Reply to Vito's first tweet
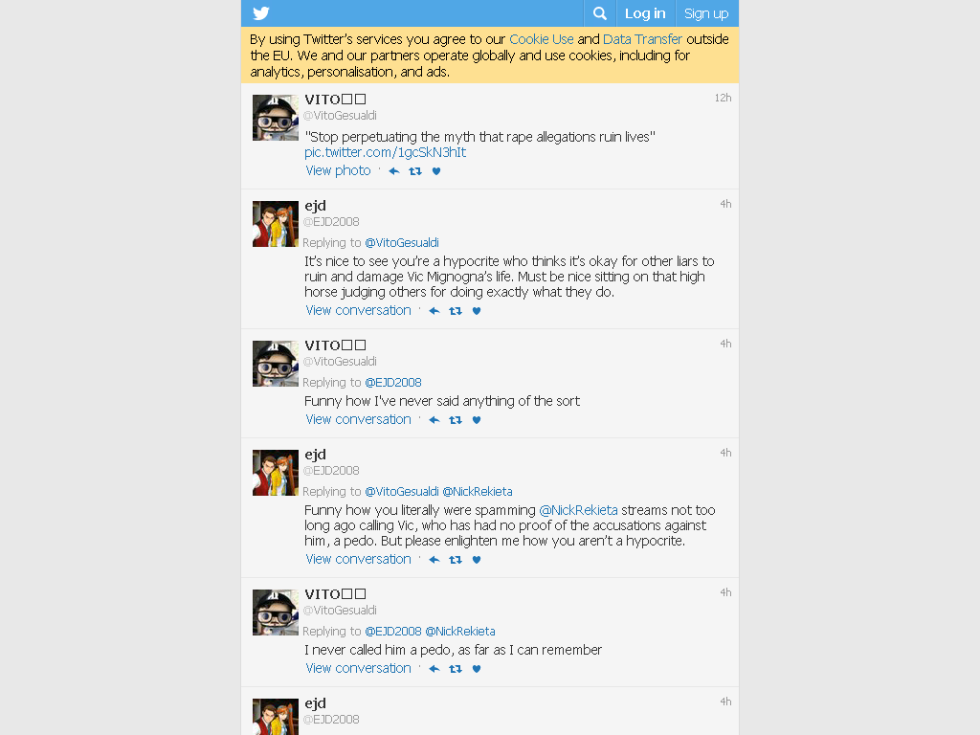This screenshot has height=735, width=980. (394, 171)
